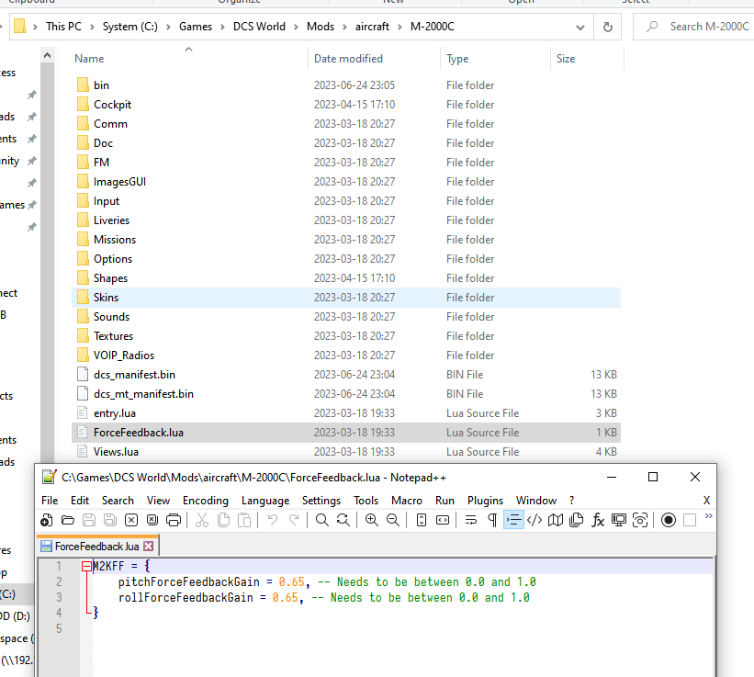Click Copy icon in Notepad++ toolbar
Screen dimensions: 754x677
(x=223, y=520)
